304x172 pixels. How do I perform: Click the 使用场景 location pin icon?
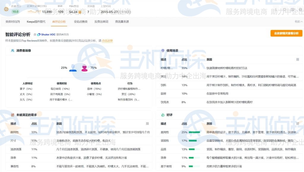[x=163, y=50]
